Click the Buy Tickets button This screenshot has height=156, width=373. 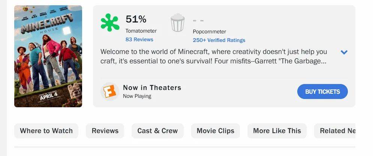(322, 91)
